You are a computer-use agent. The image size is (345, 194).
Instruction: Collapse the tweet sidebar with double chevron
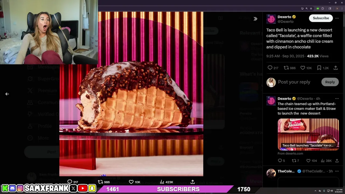point(255,19)
